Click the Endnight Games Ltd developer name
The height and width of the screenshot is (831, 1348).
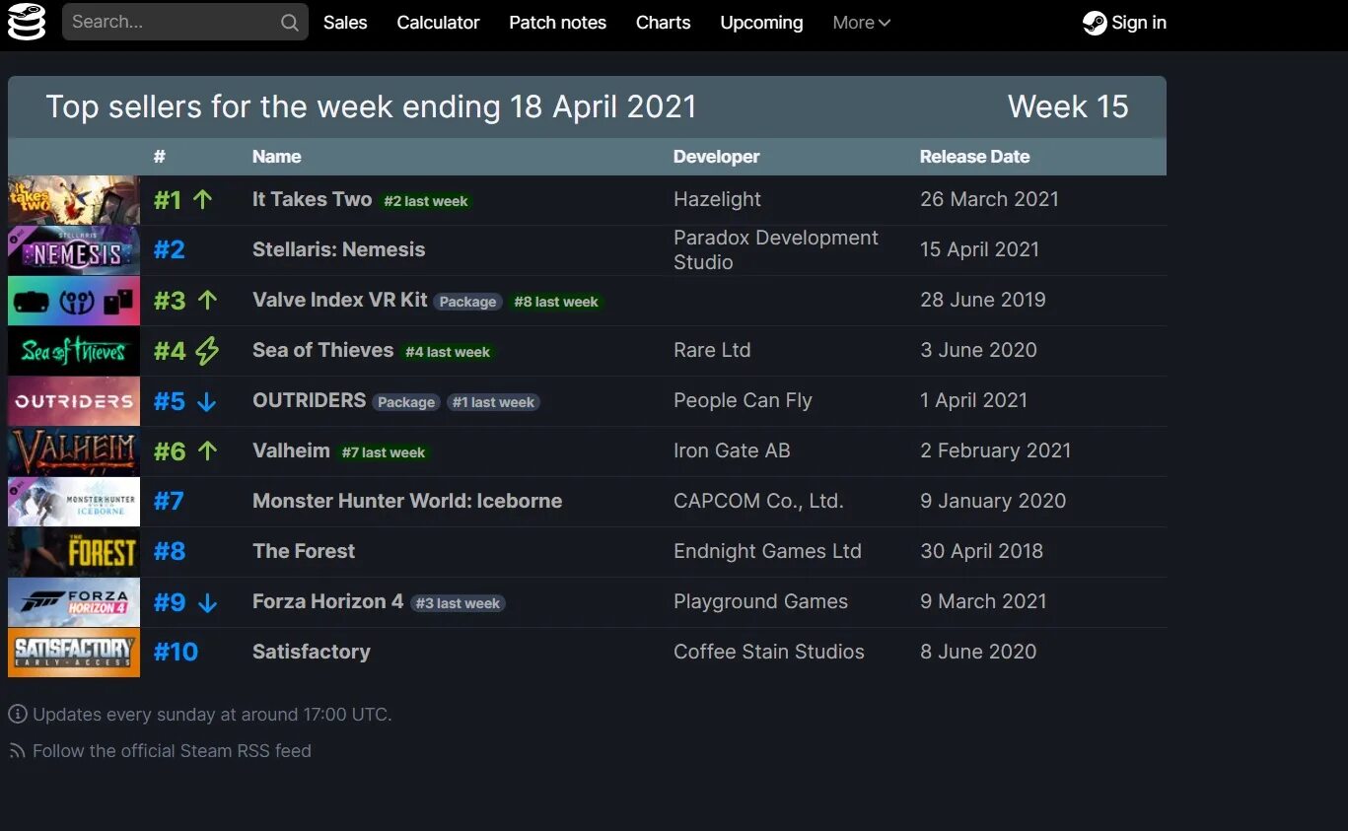tap(767, 551)
